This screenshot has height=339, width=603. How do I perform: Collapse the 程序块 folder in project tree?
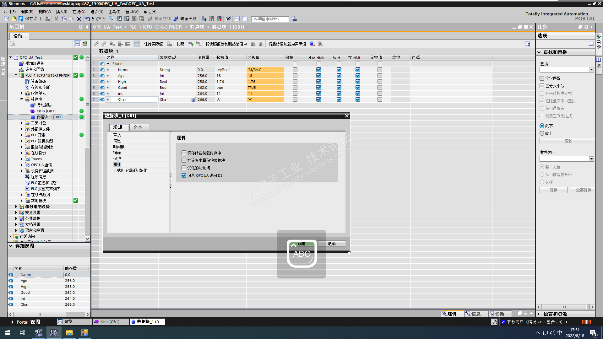pos(22,99)
